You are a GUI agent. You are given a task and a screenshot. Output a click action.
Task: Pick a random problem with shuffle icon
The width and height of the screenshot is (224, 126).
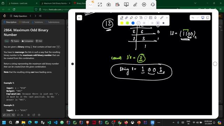[40, 16]
